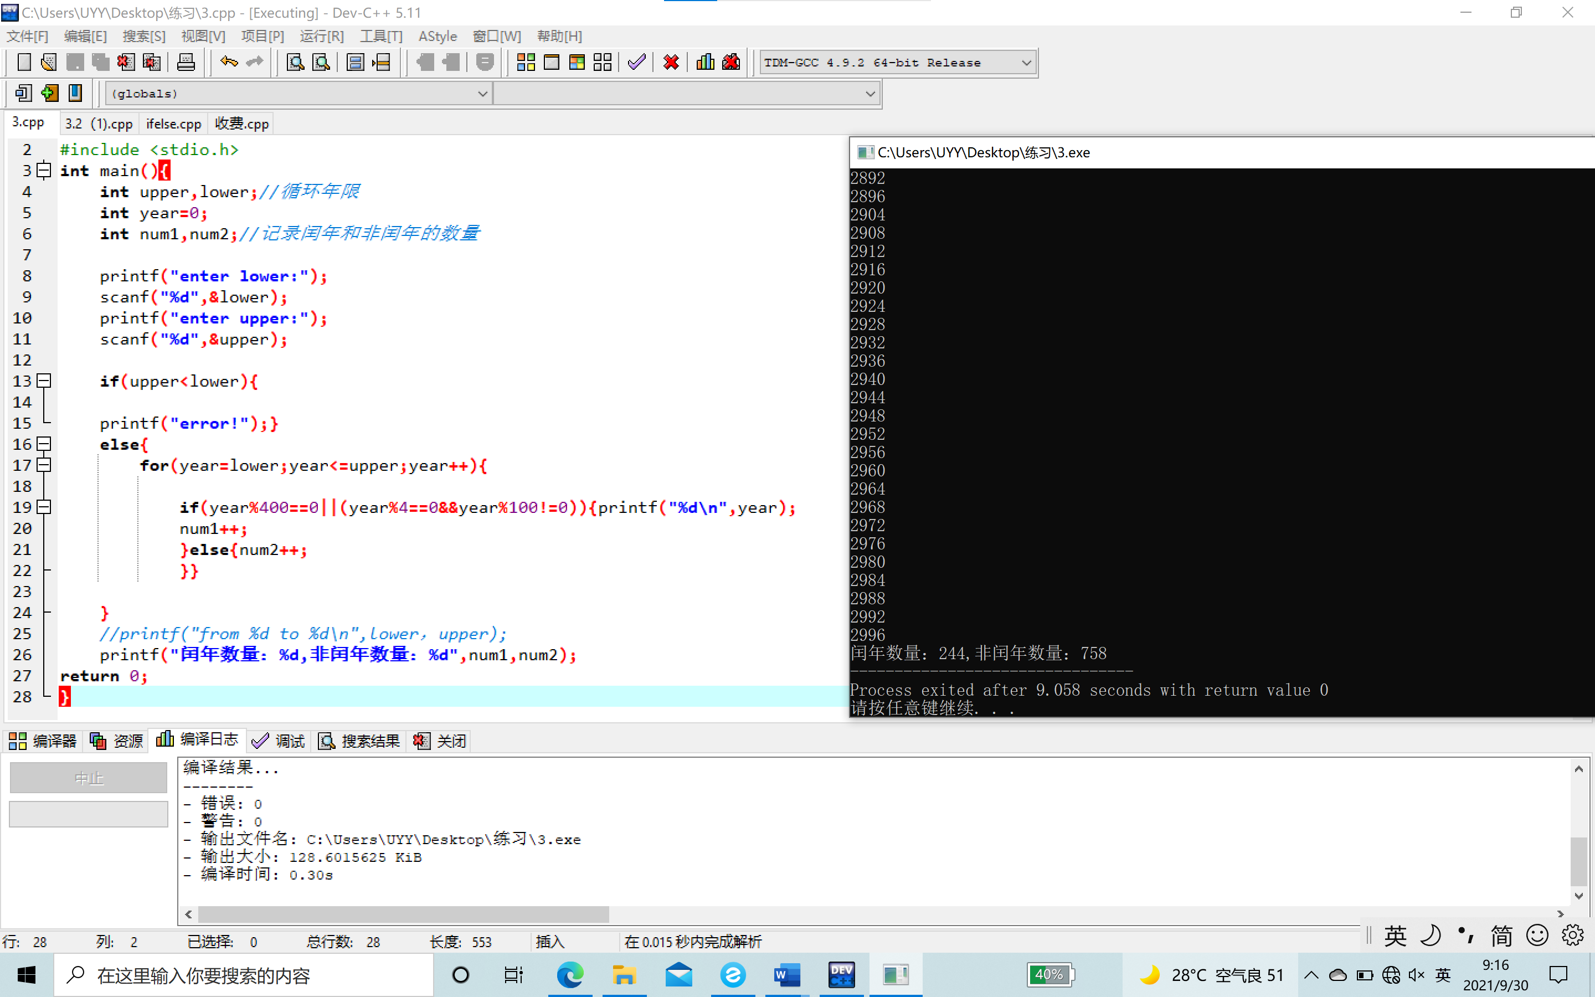
Task: Click the Close file icon with red X
Action: [125, 63]
